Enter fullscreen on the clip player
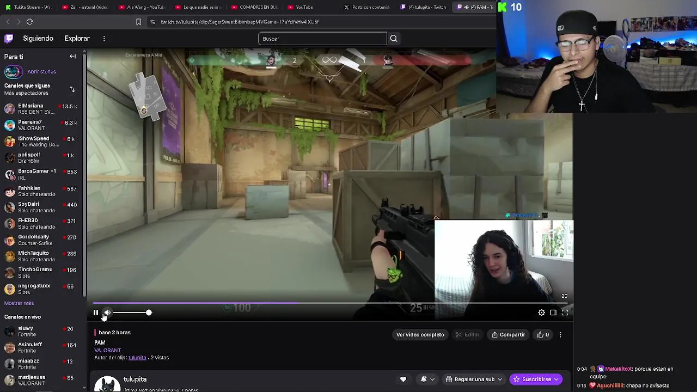This screenshot has height=392, width=697. coord(565,313)
